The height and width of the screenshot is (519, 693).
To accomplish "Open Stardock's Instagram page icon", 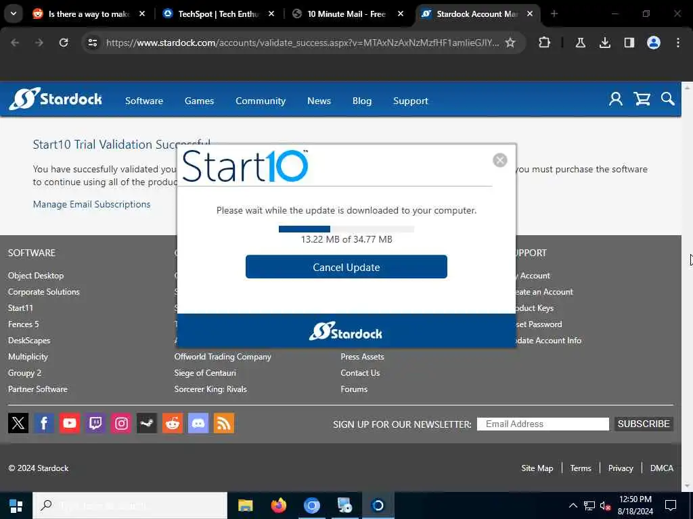I will [121, 423].
